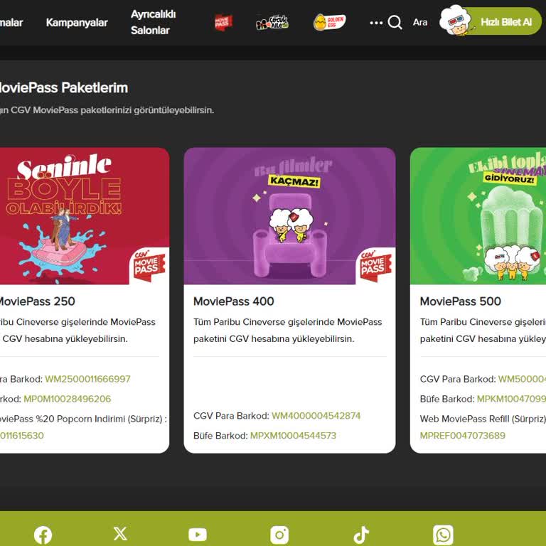Open the MoviePass 250 red card image
This screenshot has width=546, height=546.
85,216
